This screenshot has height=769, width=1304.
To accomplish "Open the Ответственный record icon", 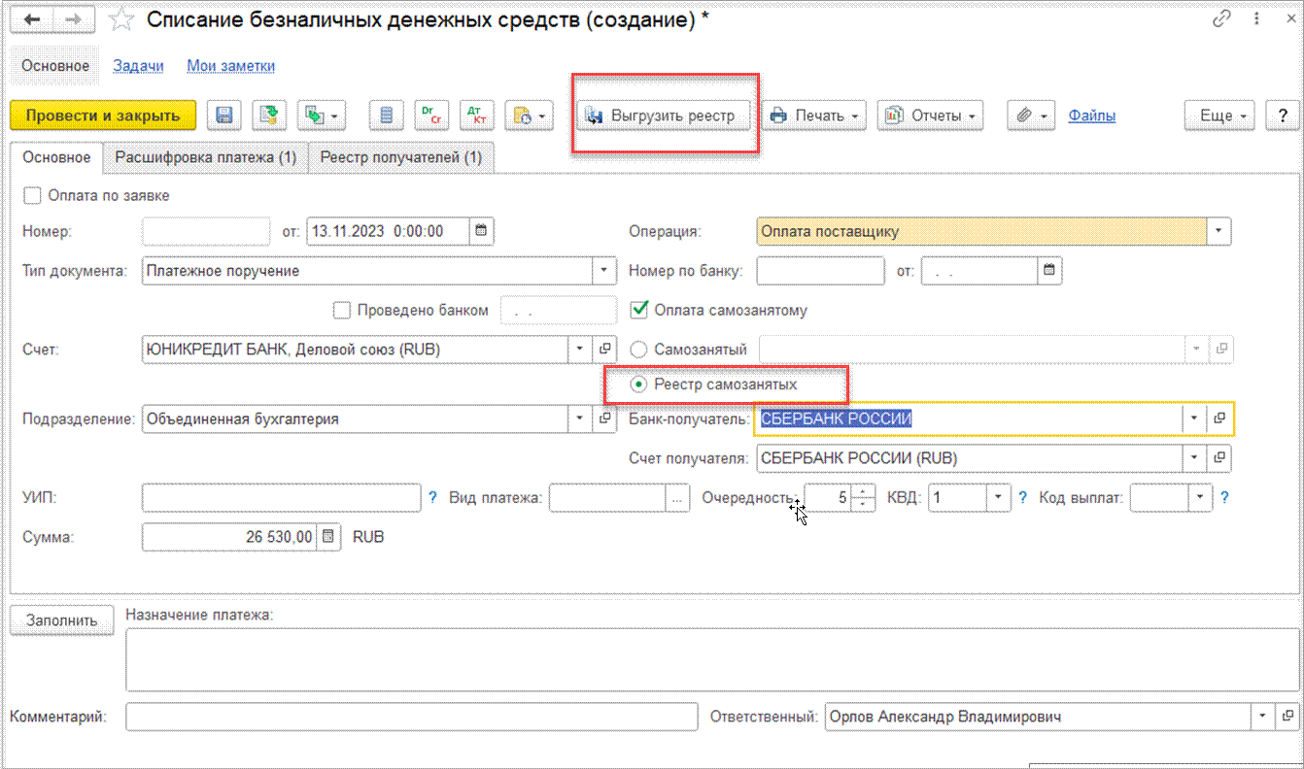I will (x=1286, y=717).
